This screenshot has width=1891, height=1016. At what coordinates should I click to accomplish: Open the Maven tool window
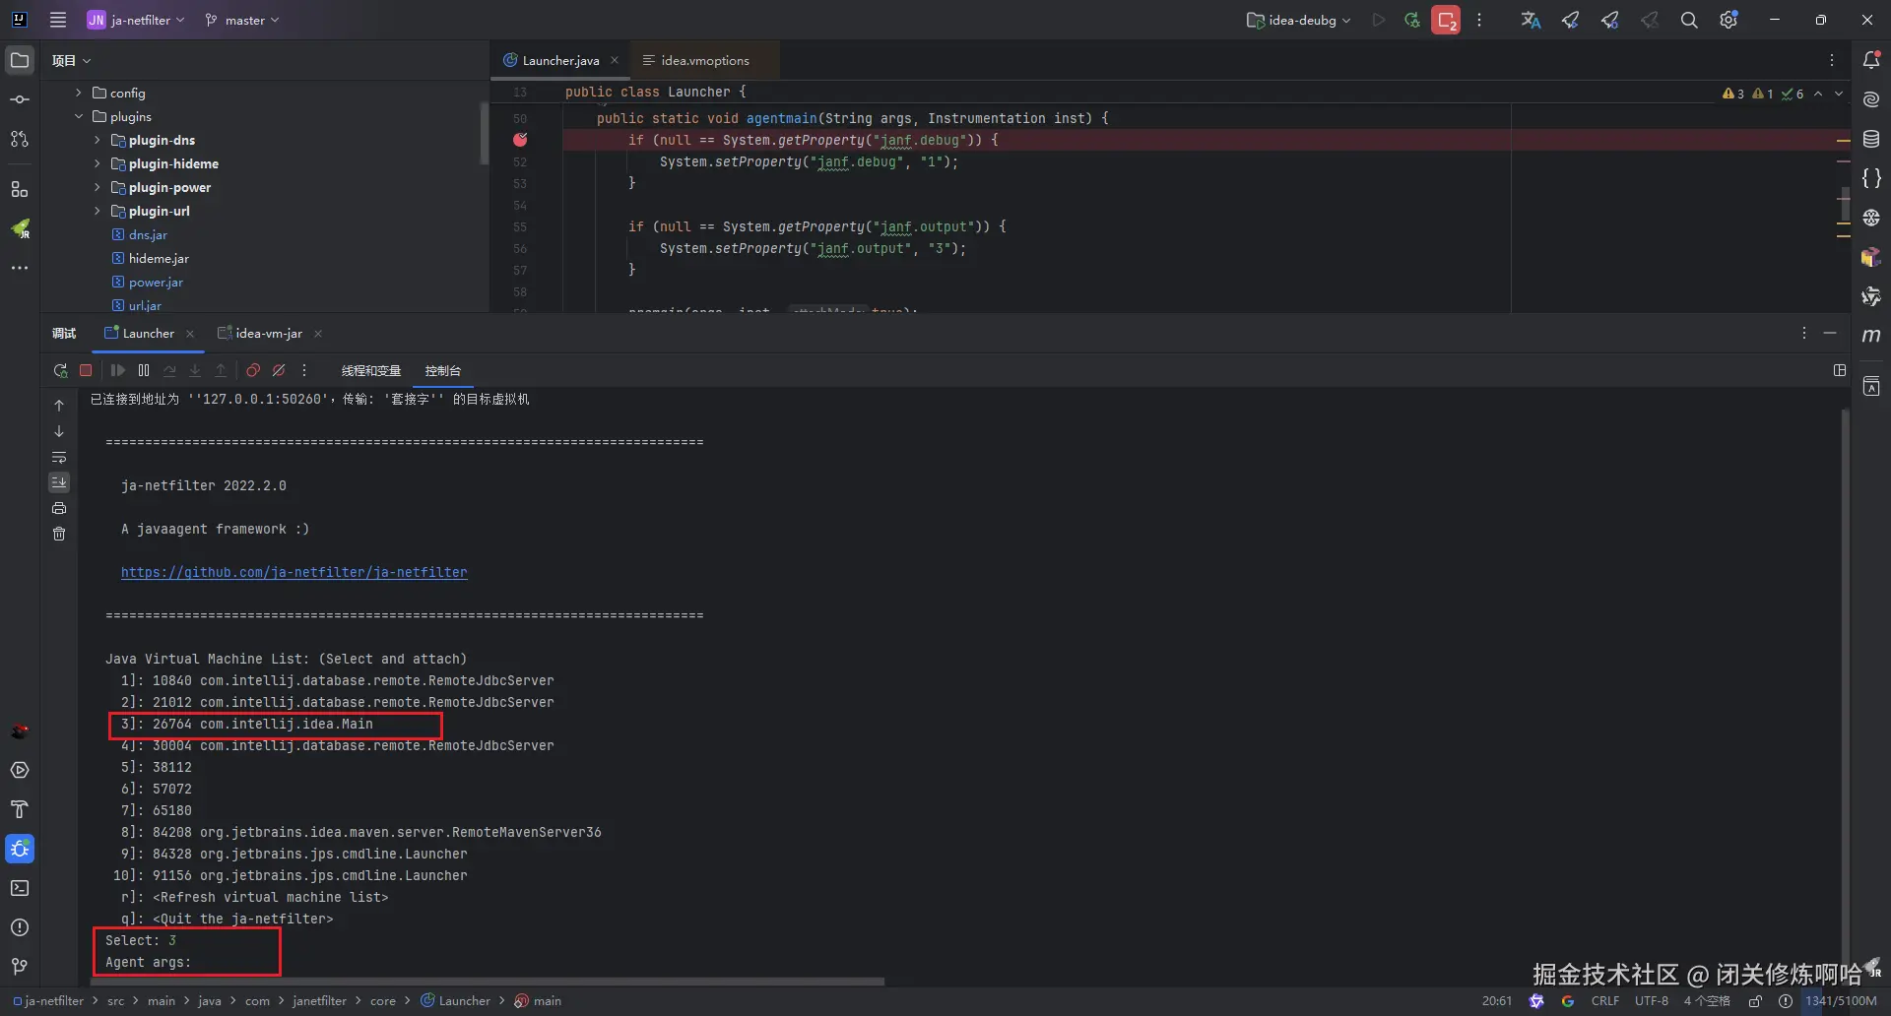[1871, 336]
